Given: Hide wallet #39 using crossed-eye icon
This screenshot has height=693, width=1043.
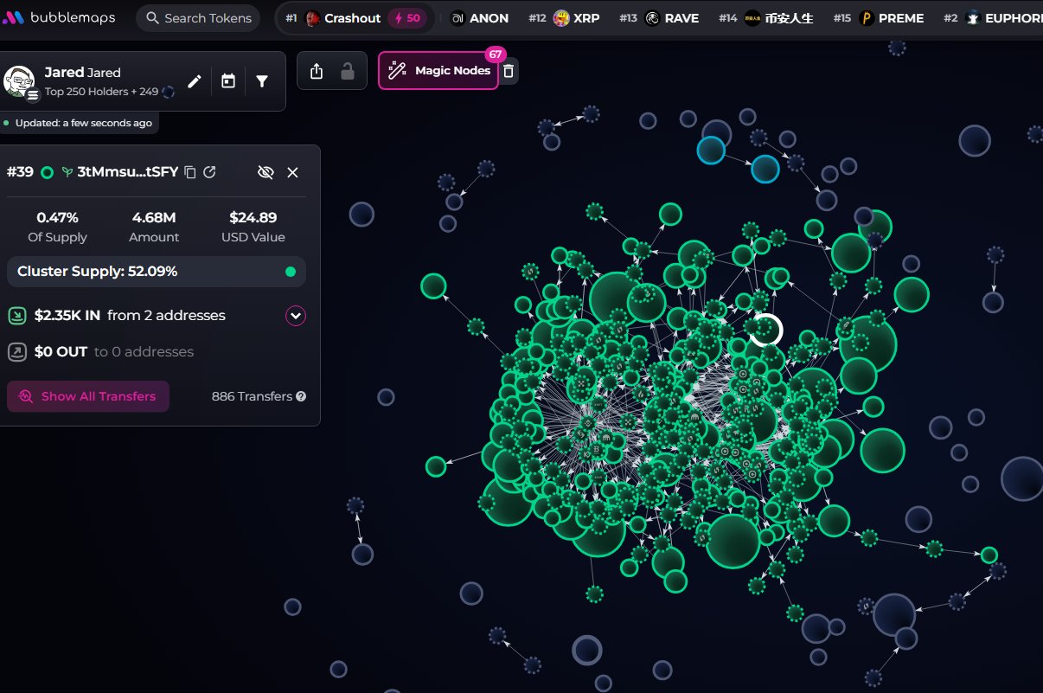Looking at the screenshot, I should click(266, 172).
